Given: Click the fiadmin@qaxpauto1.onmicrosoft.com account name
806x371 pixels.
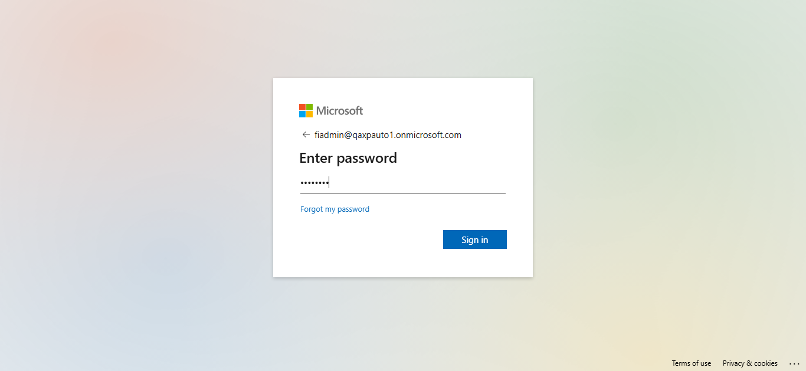Looking at the screenshot, I should click(x=388, y=135).
